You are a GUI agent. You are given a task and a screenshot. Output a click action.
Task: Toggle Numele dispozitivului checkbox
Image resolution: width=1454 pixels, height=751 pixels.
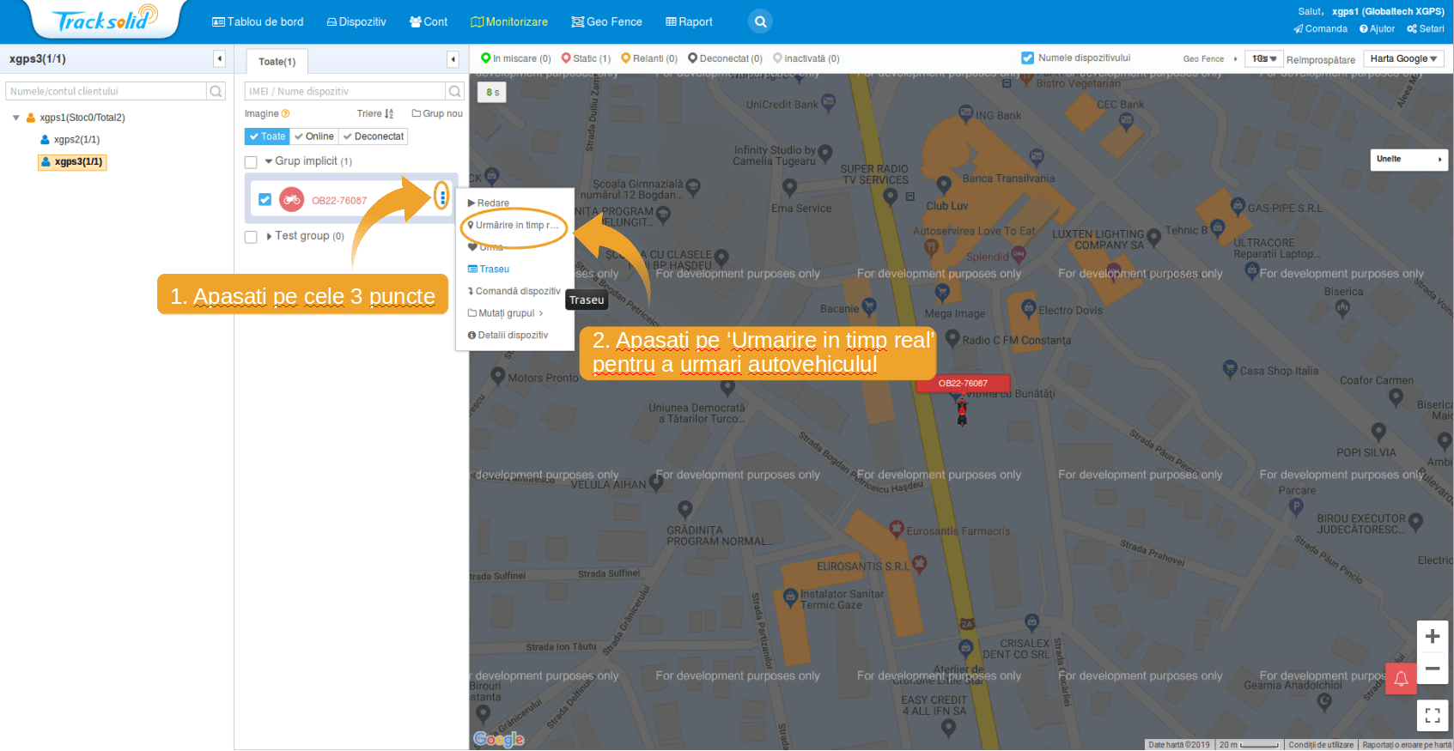(1027, 58)
